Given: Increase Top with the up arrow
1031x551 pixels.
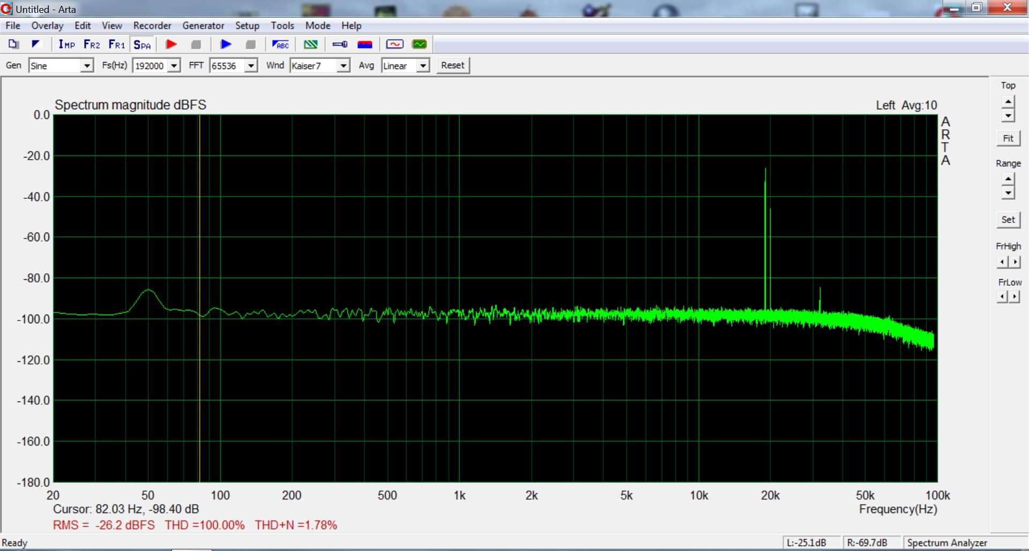Looking at the screenshot, I should 1008,102.
